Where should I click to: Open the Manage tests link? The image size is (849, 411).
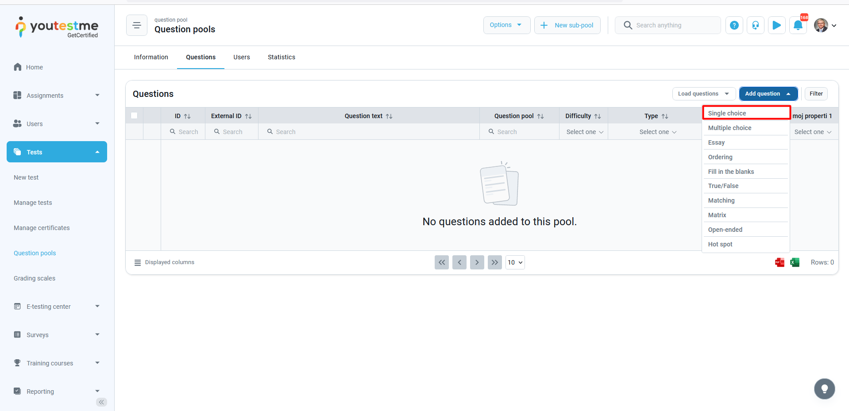[x=33, y=203]
